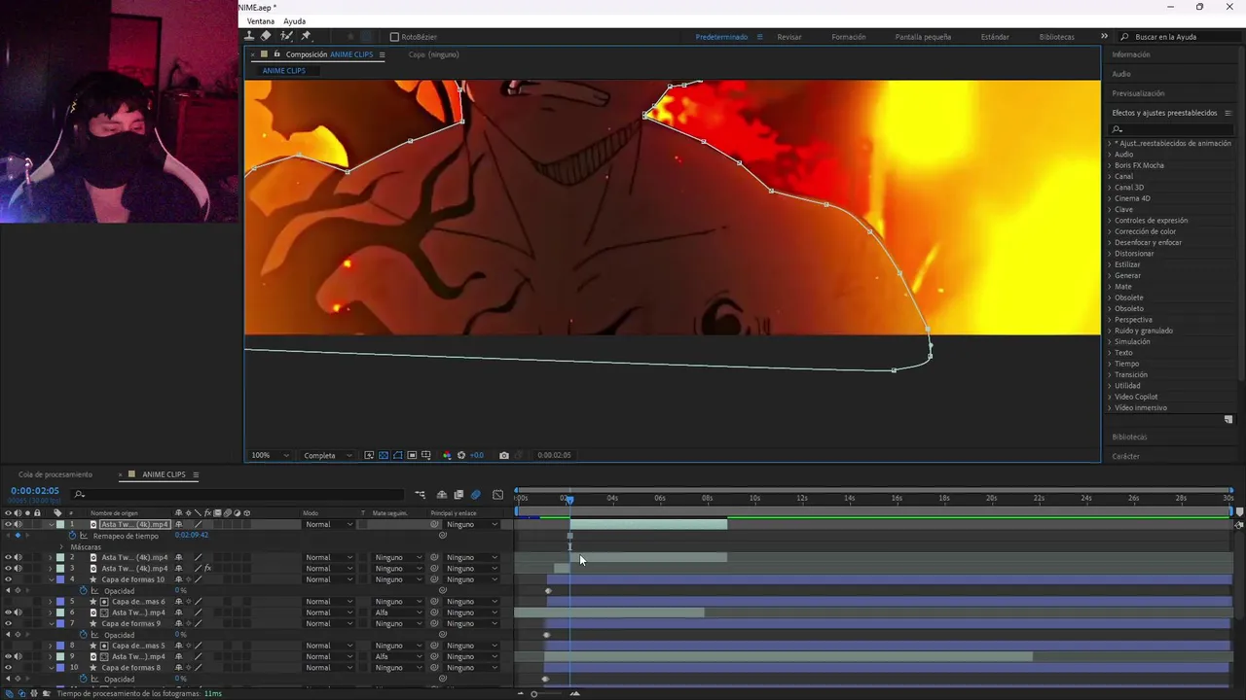Show layer 5 by clicking eye slot
Image resolution: width=1246 pixels, height=700 pixels.
[8, 601]
